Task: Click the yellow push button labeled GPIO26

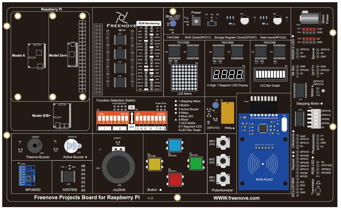Action: 155,164
